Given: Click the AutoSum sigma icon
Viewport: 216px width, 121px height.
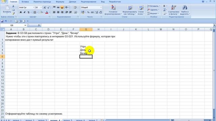Looking at the screenshot, I should click(x=164, y=6).
